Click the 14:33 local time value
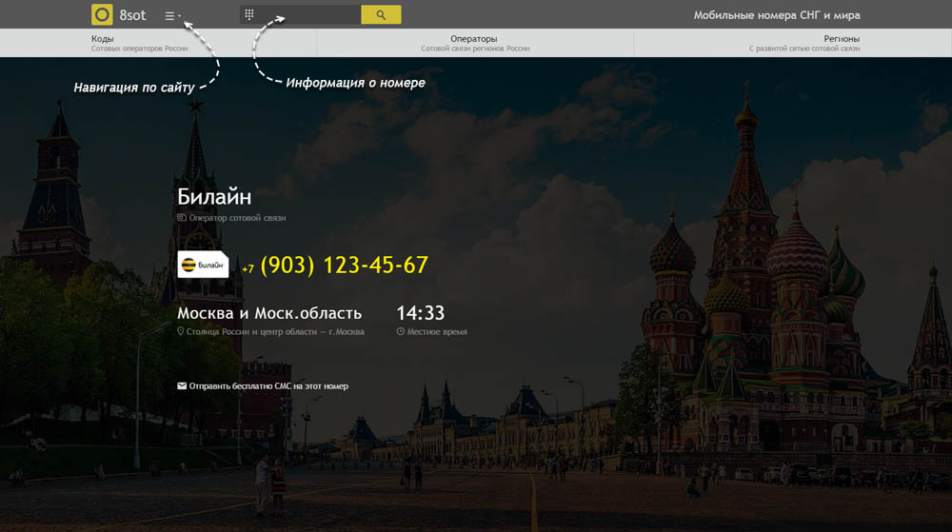 pyautogui.click(x=420, y=313)
